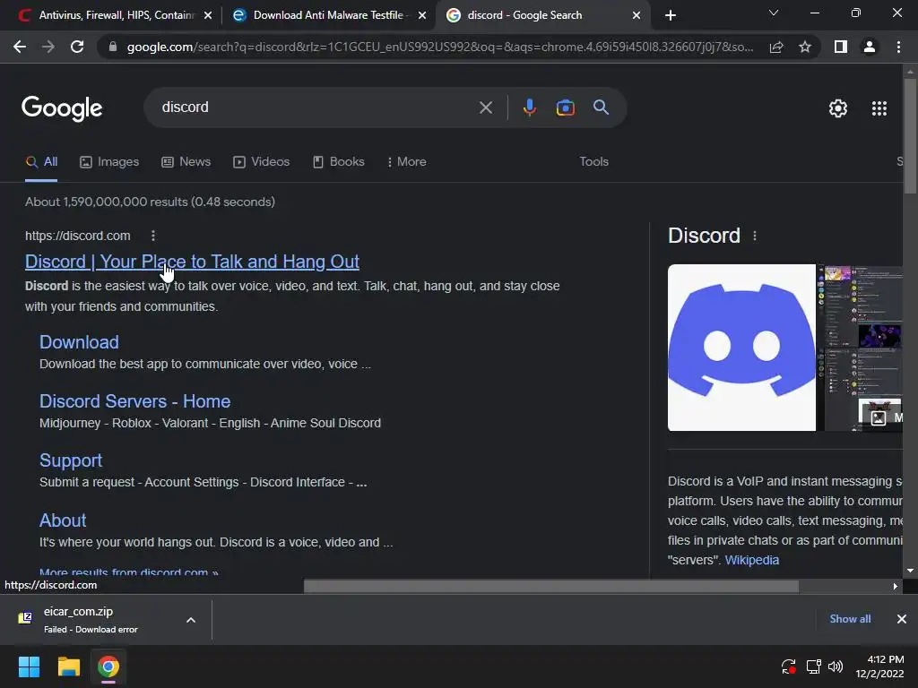Click the browser forward arrow

(48, 47)
